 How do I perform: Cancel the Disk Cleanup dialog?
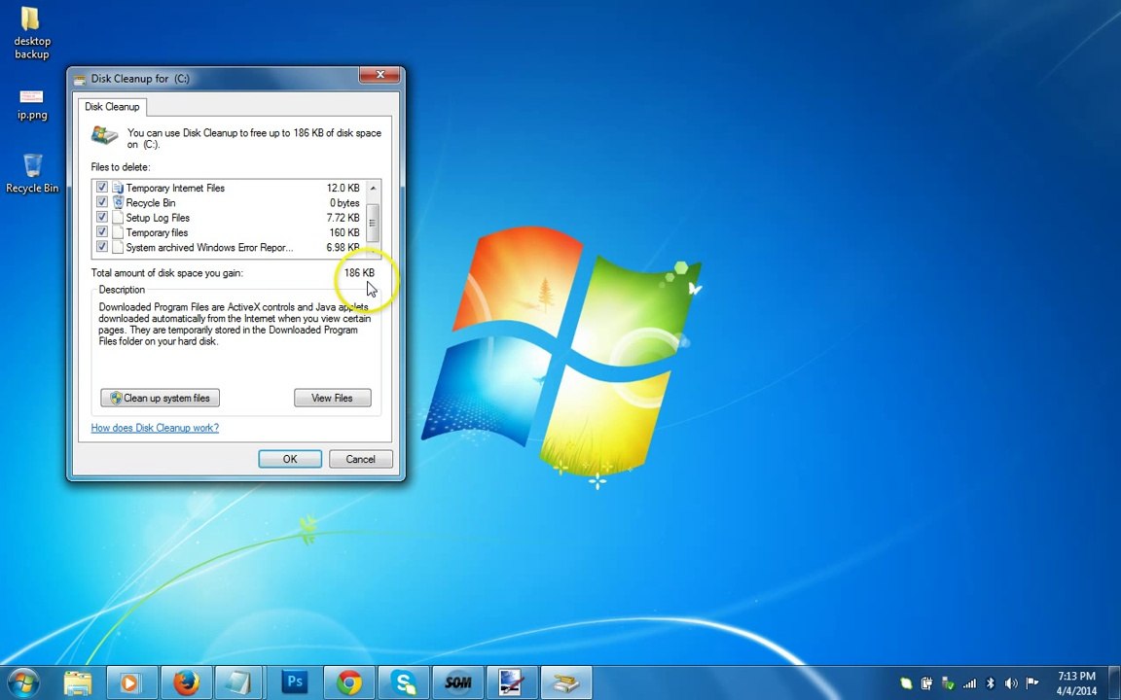(360, 459)
